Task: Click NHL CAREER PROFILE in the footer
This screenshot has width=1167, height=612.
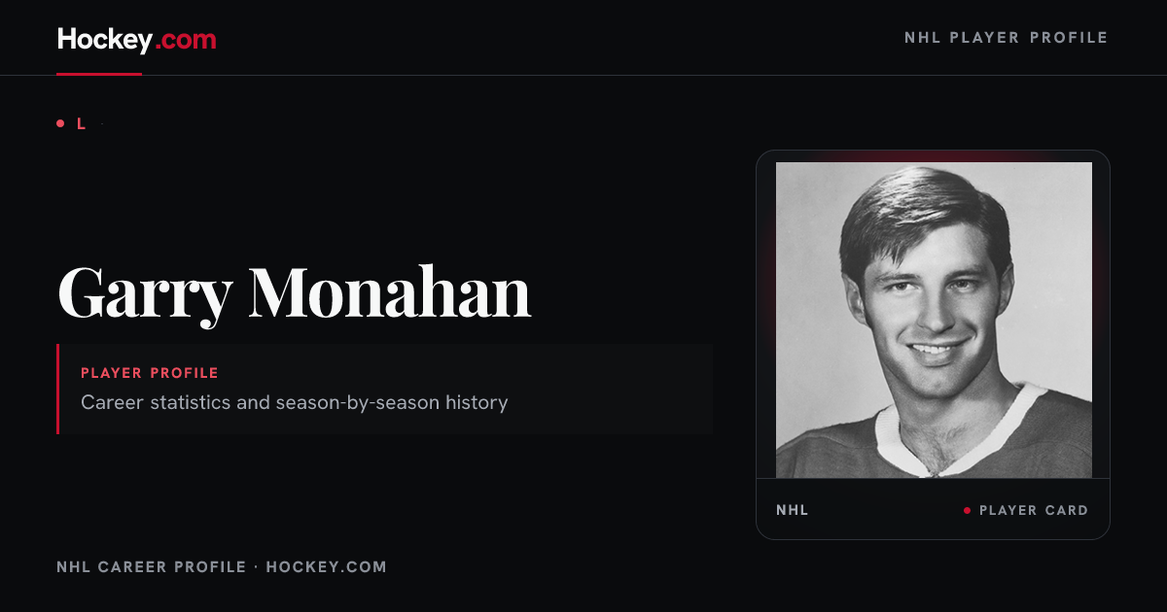Action: pos(151,566)
